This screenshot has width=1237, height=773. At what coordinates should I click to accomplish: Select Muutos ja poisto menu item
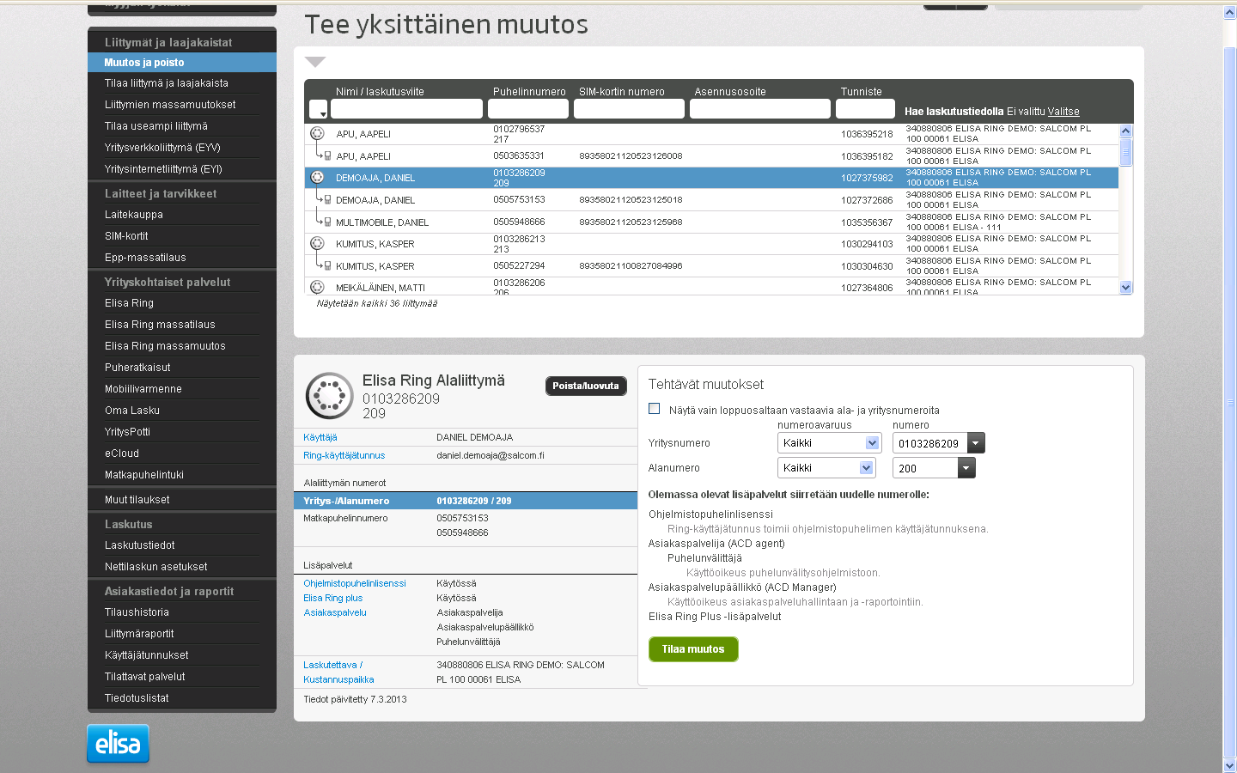point(182,63)
